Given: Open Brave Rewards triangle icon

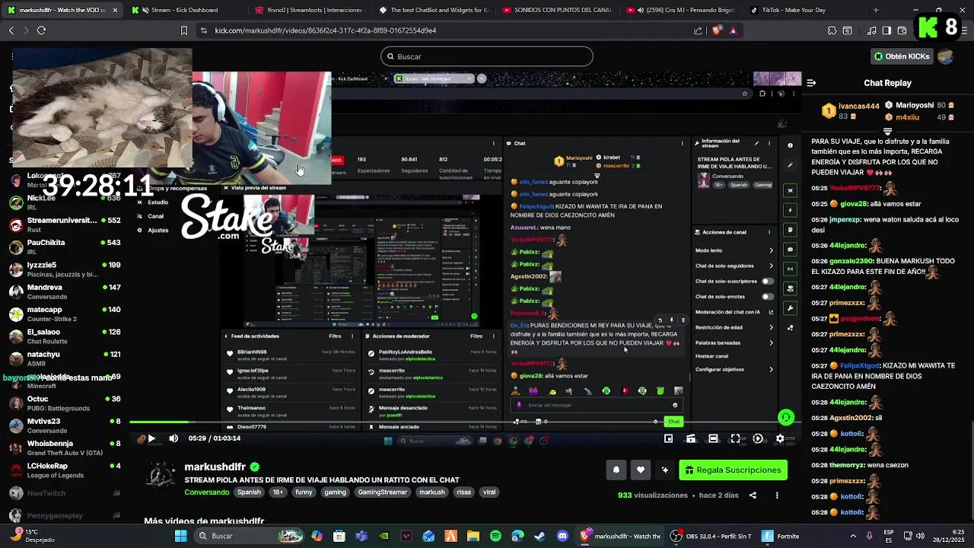Looking at the screenshot, I should (733, 30).
